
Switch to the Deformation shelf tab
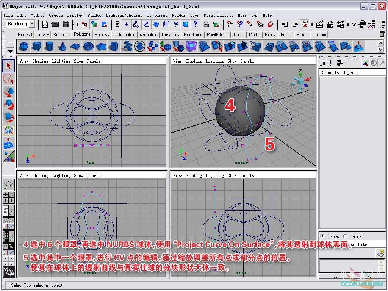tap(124, 34)
